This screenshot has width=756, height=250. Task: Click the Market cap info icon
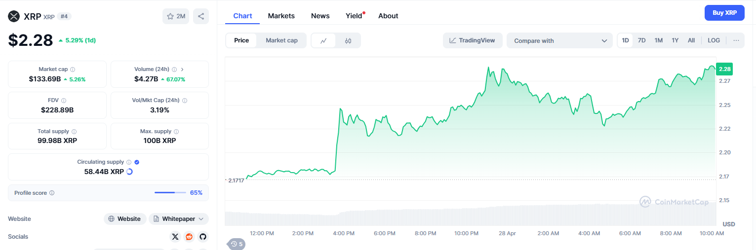click(73, 70)
